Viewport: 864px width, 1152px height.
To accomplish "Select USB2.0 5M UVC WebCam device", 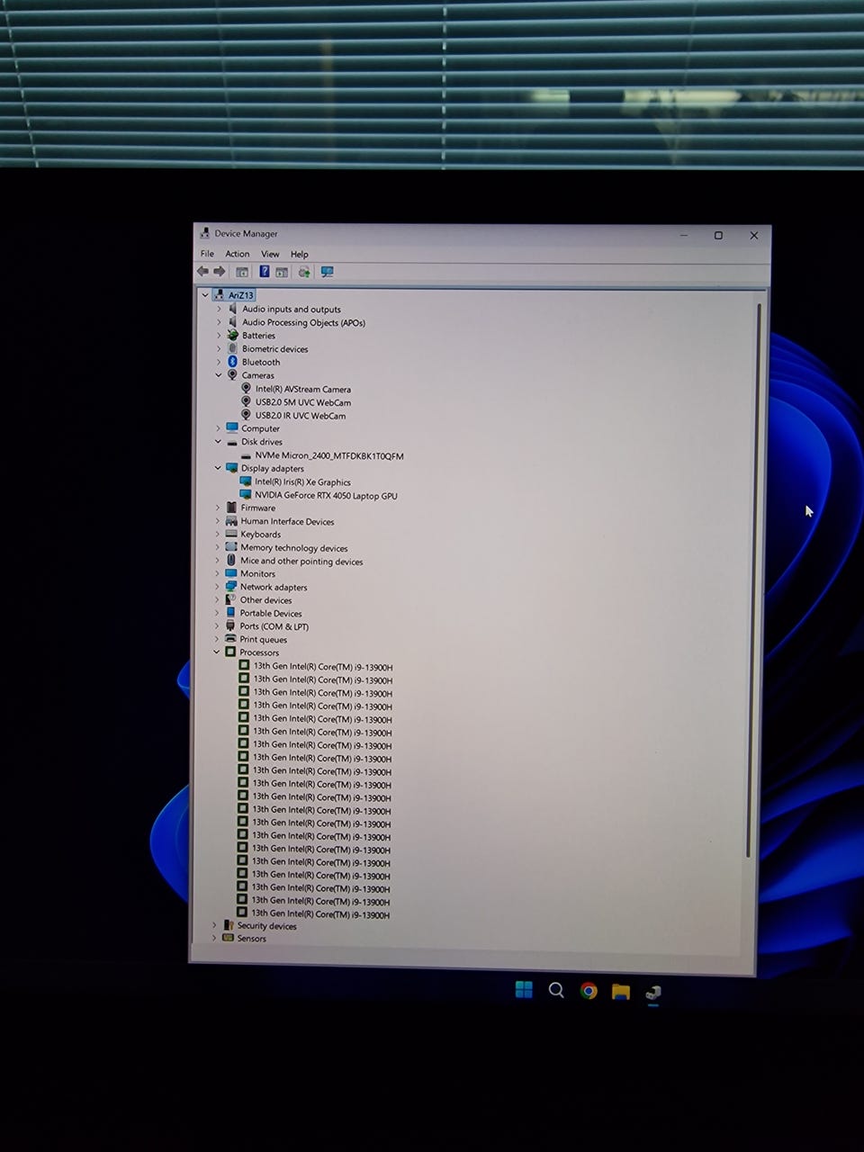I will 296,402.
